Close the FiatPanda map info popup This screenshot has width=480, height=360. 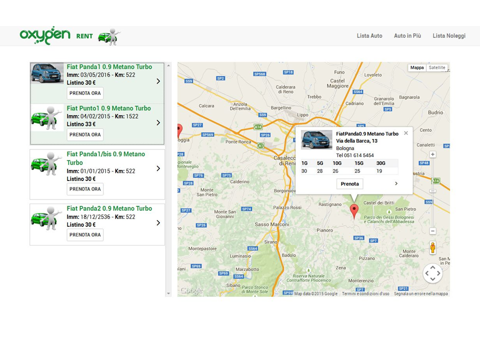(x=406, y=133)
